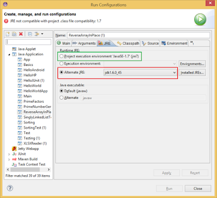Select the Test configuration

coord(27,133)
